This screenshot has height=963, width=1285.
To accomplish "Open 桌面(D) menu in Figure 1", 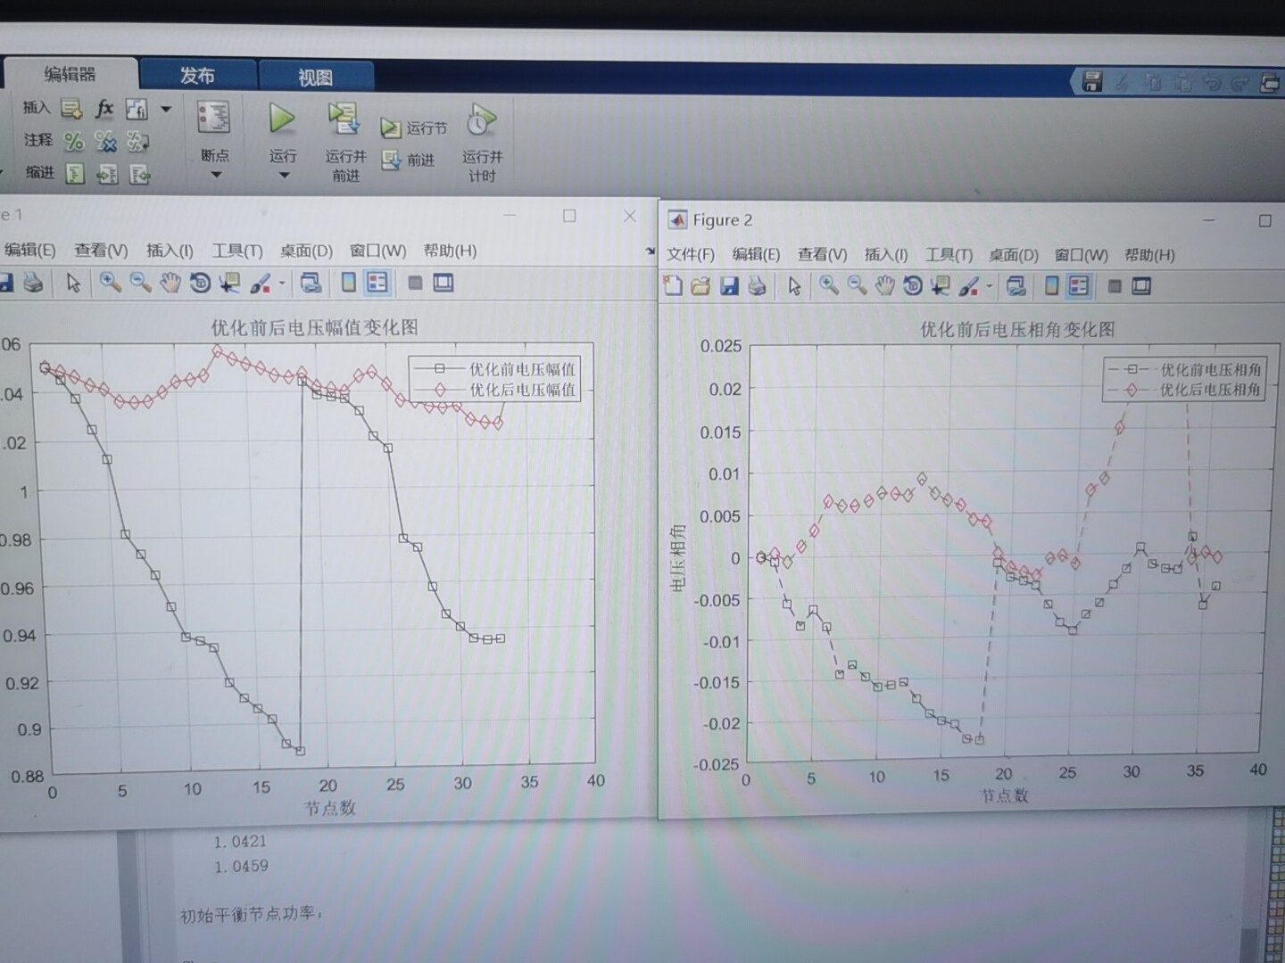I will point(306,251).
